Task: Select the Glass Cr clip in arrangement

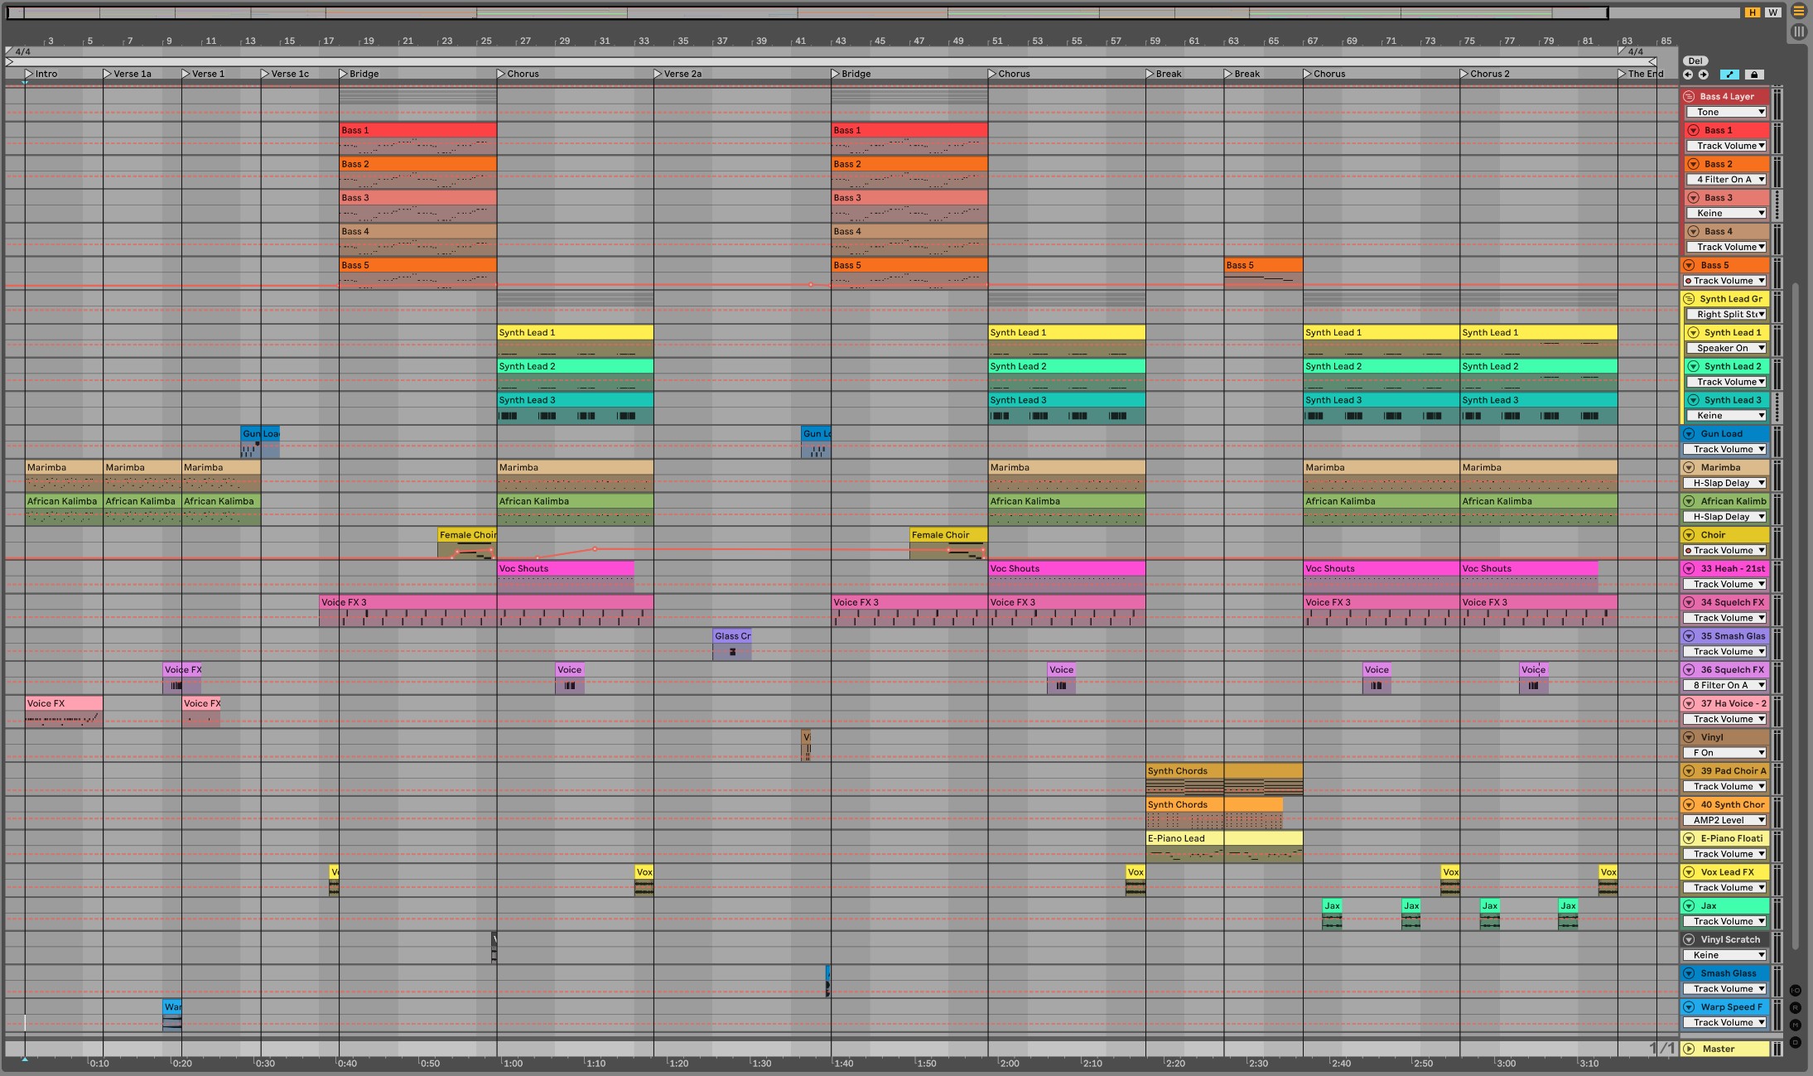Action: pos(732,636)
